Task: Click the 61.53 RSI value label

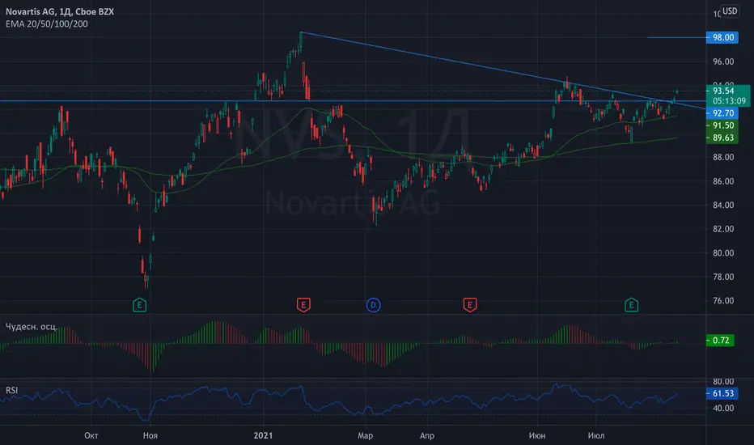Action: [722, 393]
